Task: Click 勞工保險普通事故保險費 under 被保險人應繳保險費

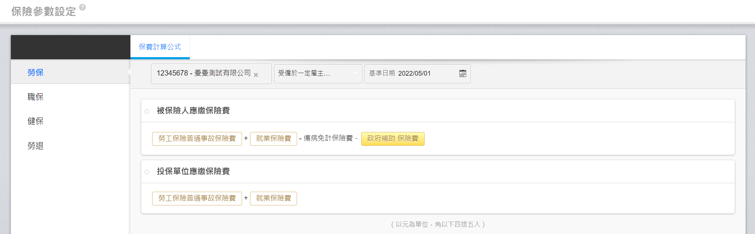Action: point(197,139)
